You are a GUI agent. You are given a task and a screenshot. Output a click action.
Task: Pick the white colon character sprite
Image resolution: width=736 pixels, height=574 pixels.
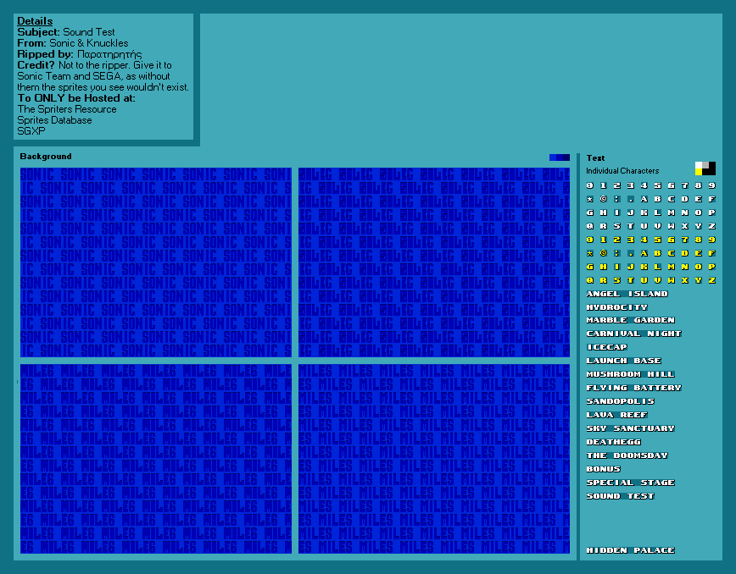pos(617,199)
